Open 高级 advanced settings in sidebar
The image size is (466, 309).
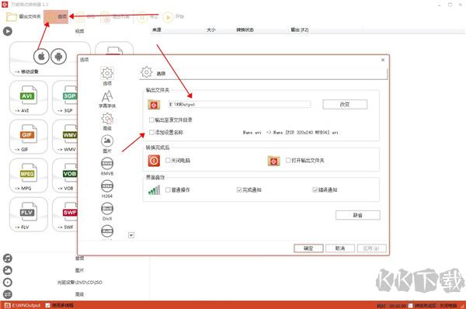(107, 122)
